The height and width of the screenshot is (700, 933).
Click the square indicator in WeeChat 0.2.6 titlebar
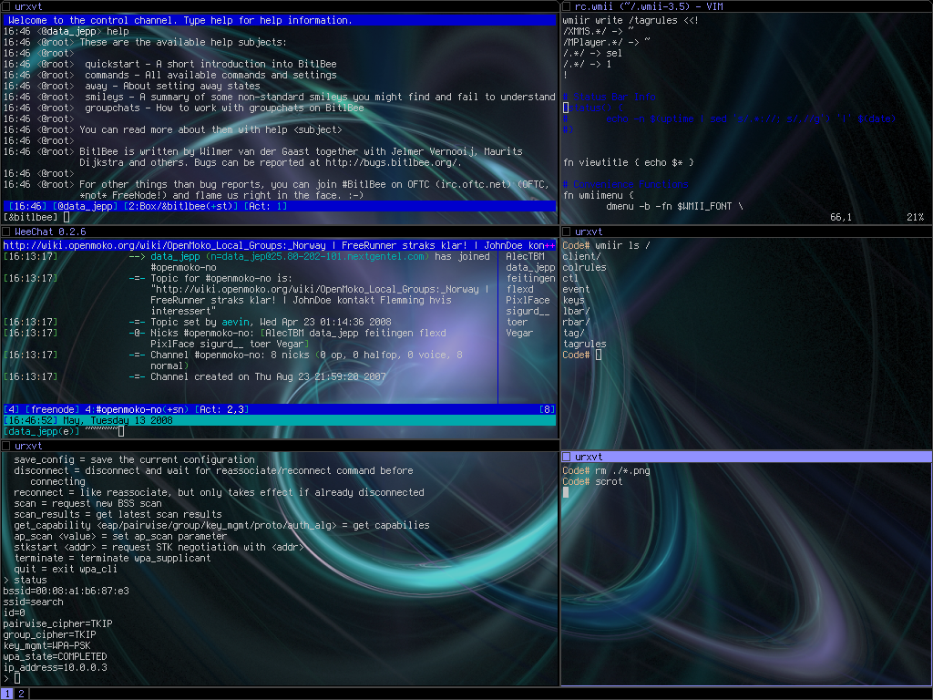coord(7,232)
